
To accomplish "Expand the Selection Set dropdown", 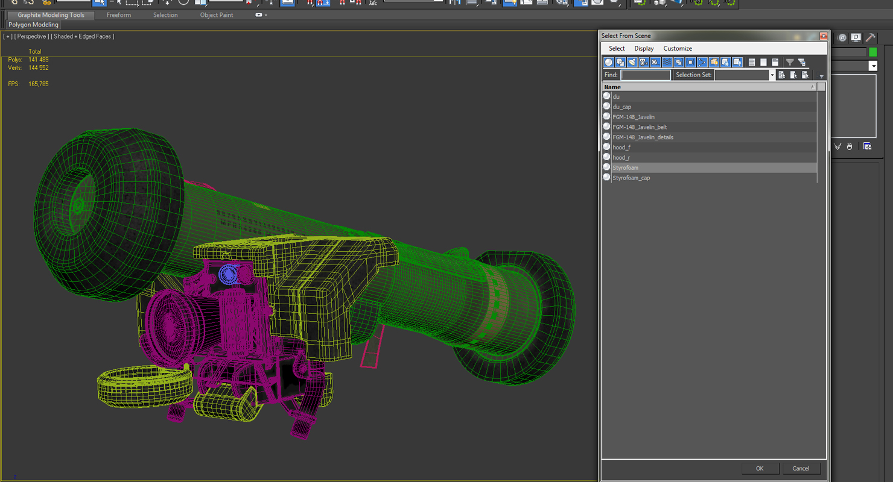I will click(x=772, y=75).
